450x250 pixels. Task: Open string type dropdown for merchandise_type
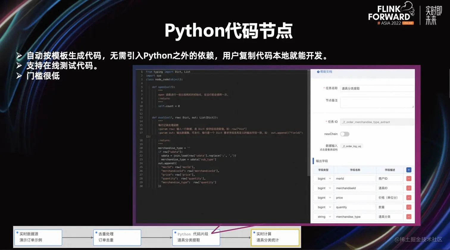tap(323, 217)
